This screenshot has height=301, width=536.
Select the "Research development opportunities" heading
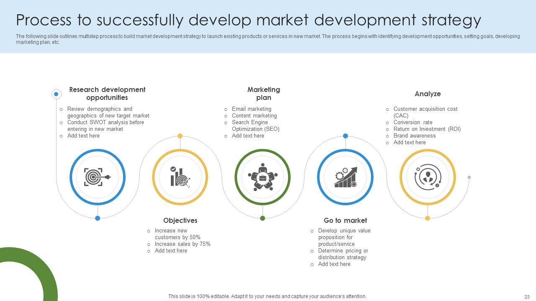click(107, 94)
